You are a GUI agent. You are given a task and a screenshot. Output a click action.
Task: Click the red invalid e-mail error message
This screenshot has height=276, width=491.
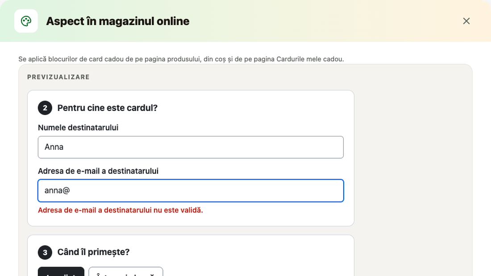121,210
